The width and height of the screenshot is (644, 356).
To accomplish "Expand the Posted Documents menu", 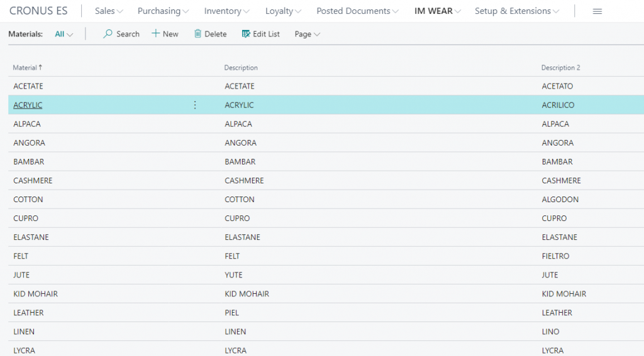I will click(357, 11).
